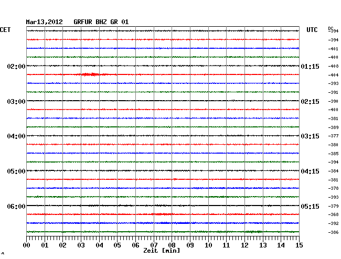The image size is (341, 259).
Task: Click the 03:15 UTC time label
Action: [310, 136]
